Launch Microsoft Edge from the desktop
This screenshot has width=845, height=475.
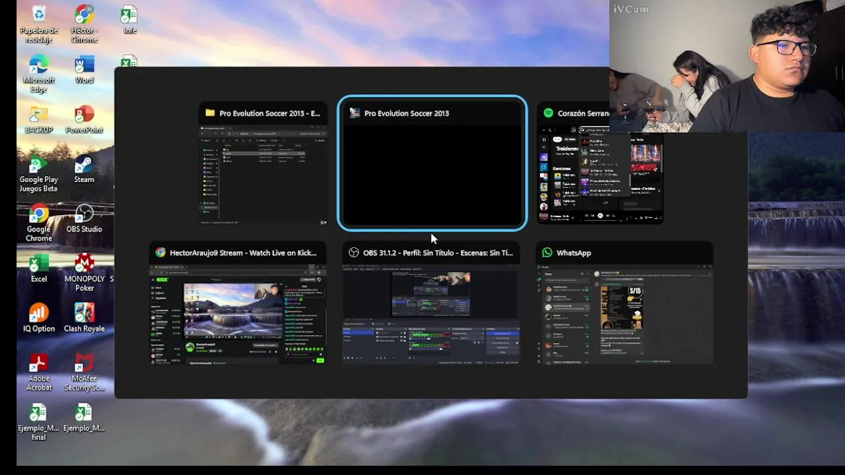click(x=39, y=74)
